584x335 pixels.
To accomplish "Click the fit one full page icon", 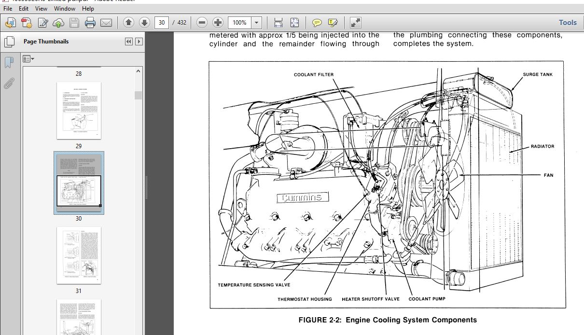I will coord(294,22).
